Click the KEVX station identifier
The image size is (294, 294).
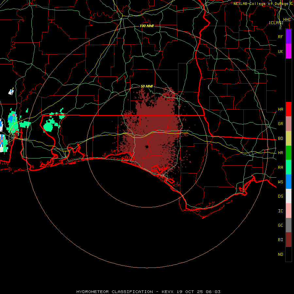[168, 292]
